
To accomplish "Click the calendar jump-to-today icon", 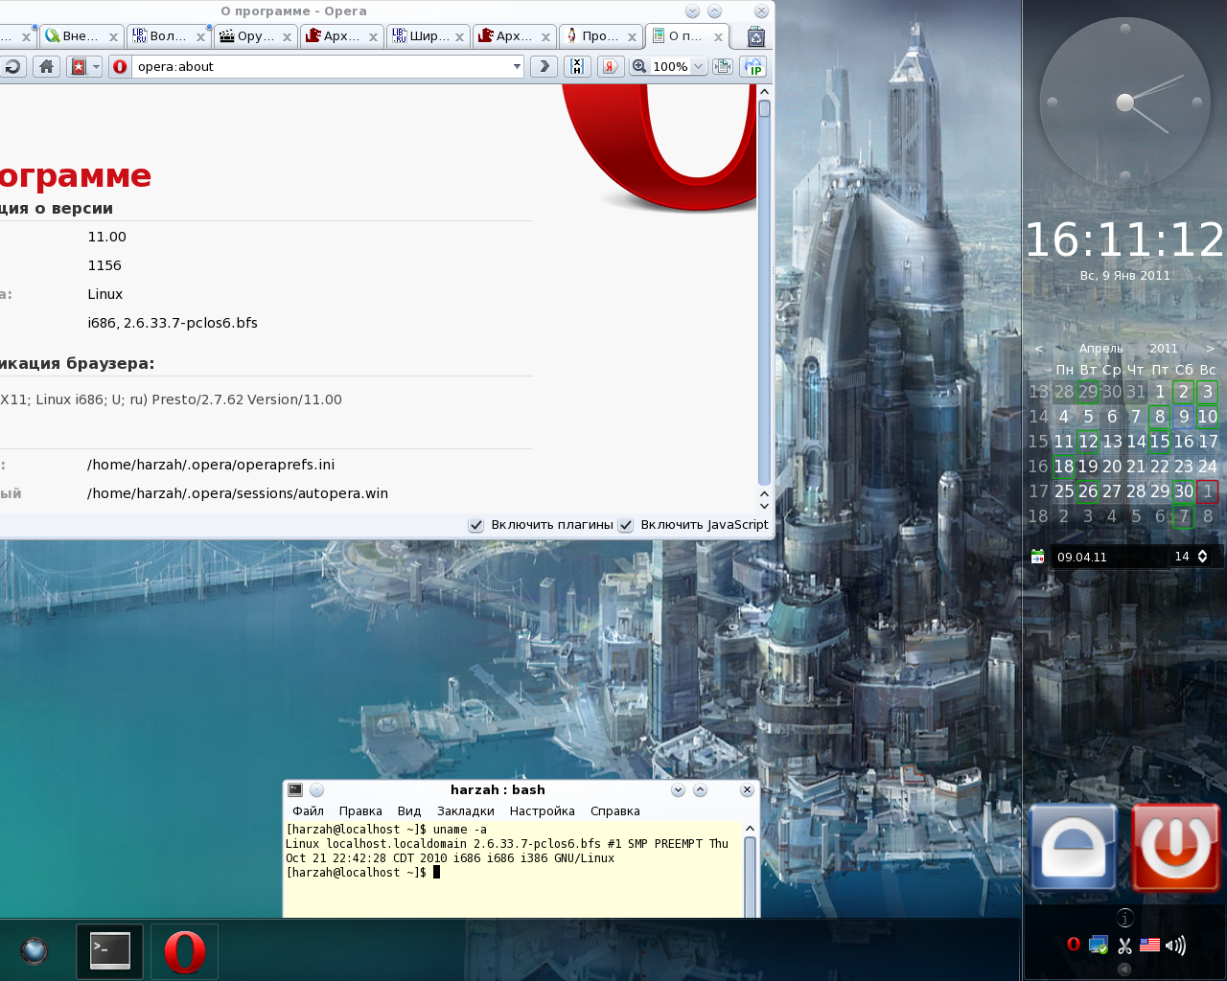I will pyautogui.click(x=1037, y=557).
